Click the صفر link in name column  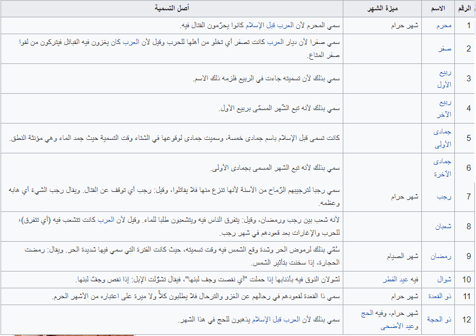point(445,49)
